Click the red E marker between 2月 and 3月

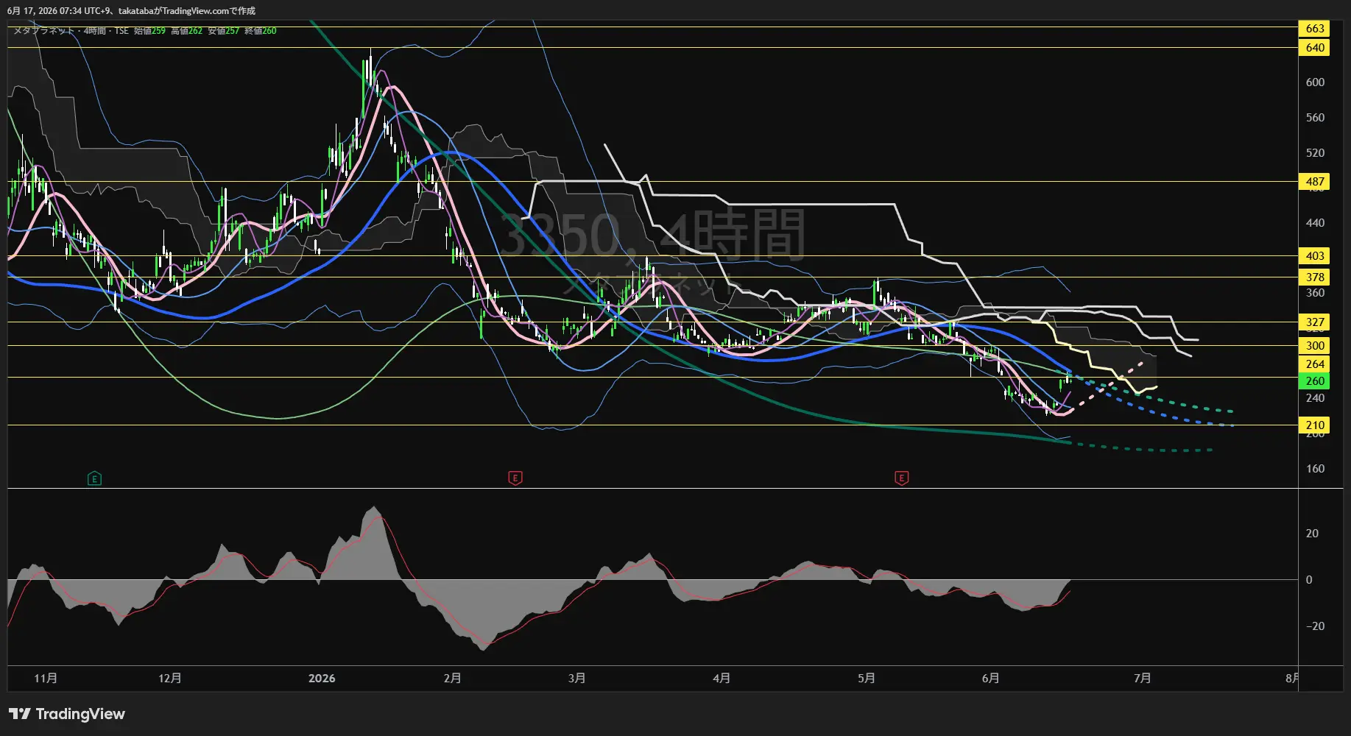click(x=515, y=478)
